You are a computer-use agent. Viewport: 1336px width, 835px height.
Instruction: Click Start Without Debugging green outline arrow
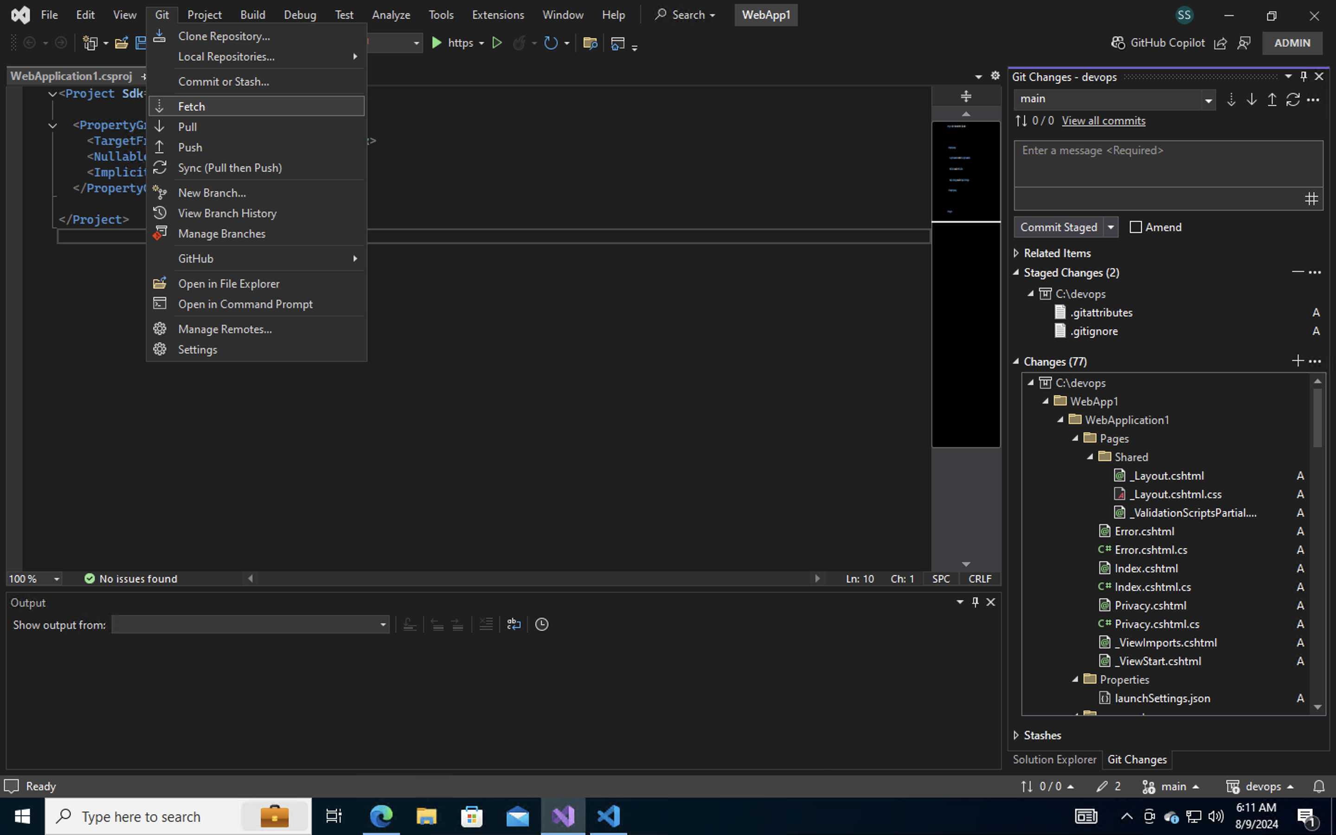(497, 43)
